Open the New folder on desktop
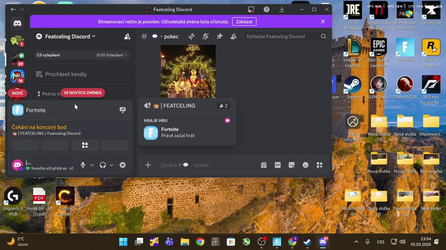Image resolution: width=446 pixels, height=250 pixels. [x=431, y=200]
